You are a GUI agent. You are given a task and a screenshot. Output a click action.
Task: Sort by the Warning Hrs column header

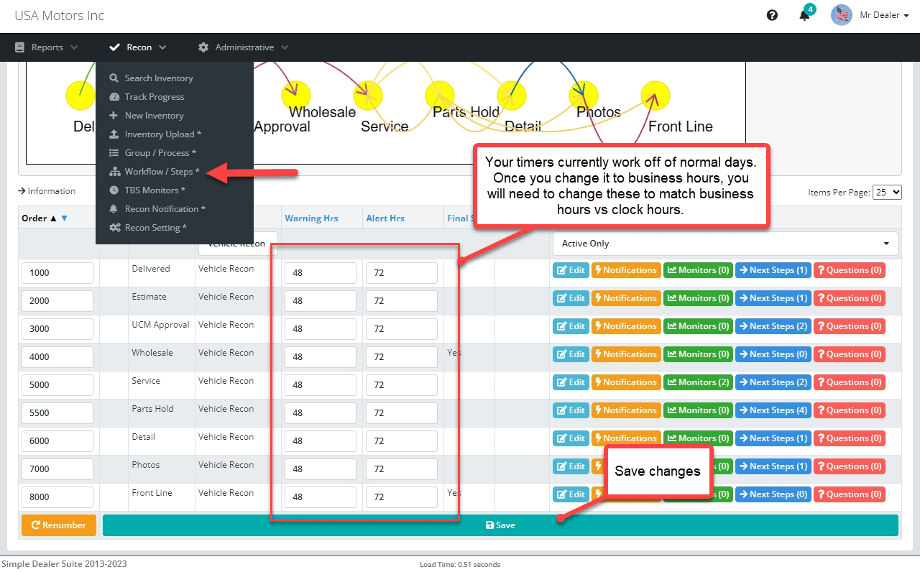[311, 218]
